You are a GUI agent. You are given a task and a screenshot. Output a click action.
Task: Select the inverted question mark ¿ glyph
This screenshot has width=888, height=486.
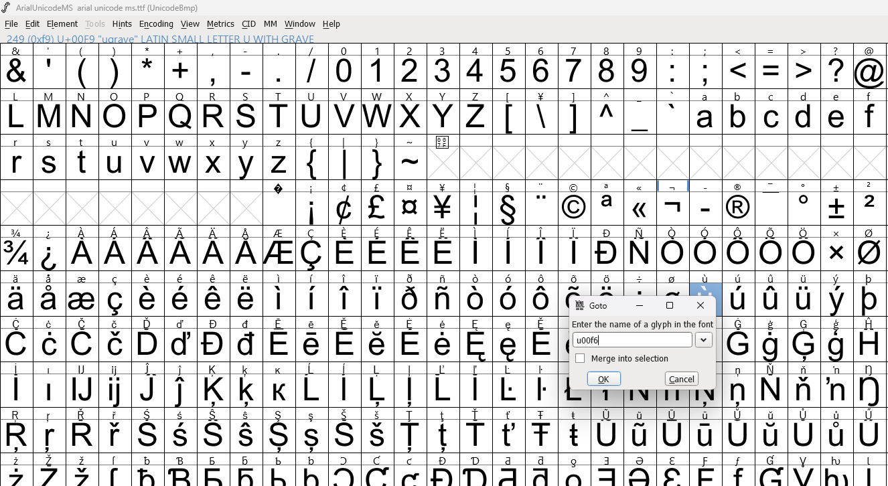[x=49, y=254]
